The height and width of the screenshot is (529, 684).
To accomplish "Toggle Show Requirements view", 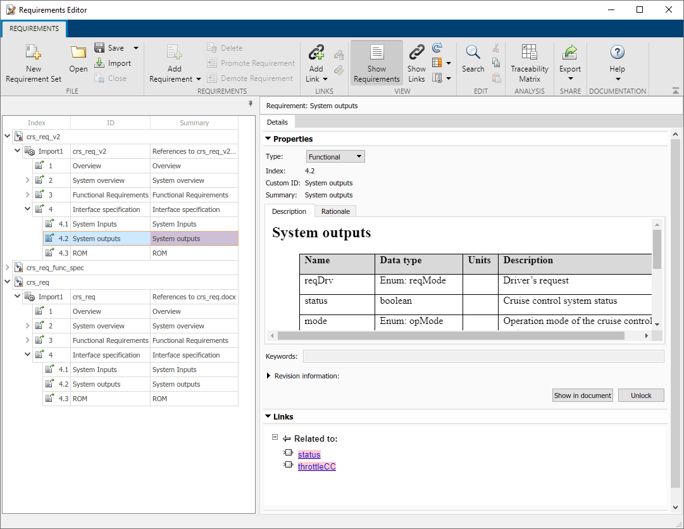I will pos(376,63).
